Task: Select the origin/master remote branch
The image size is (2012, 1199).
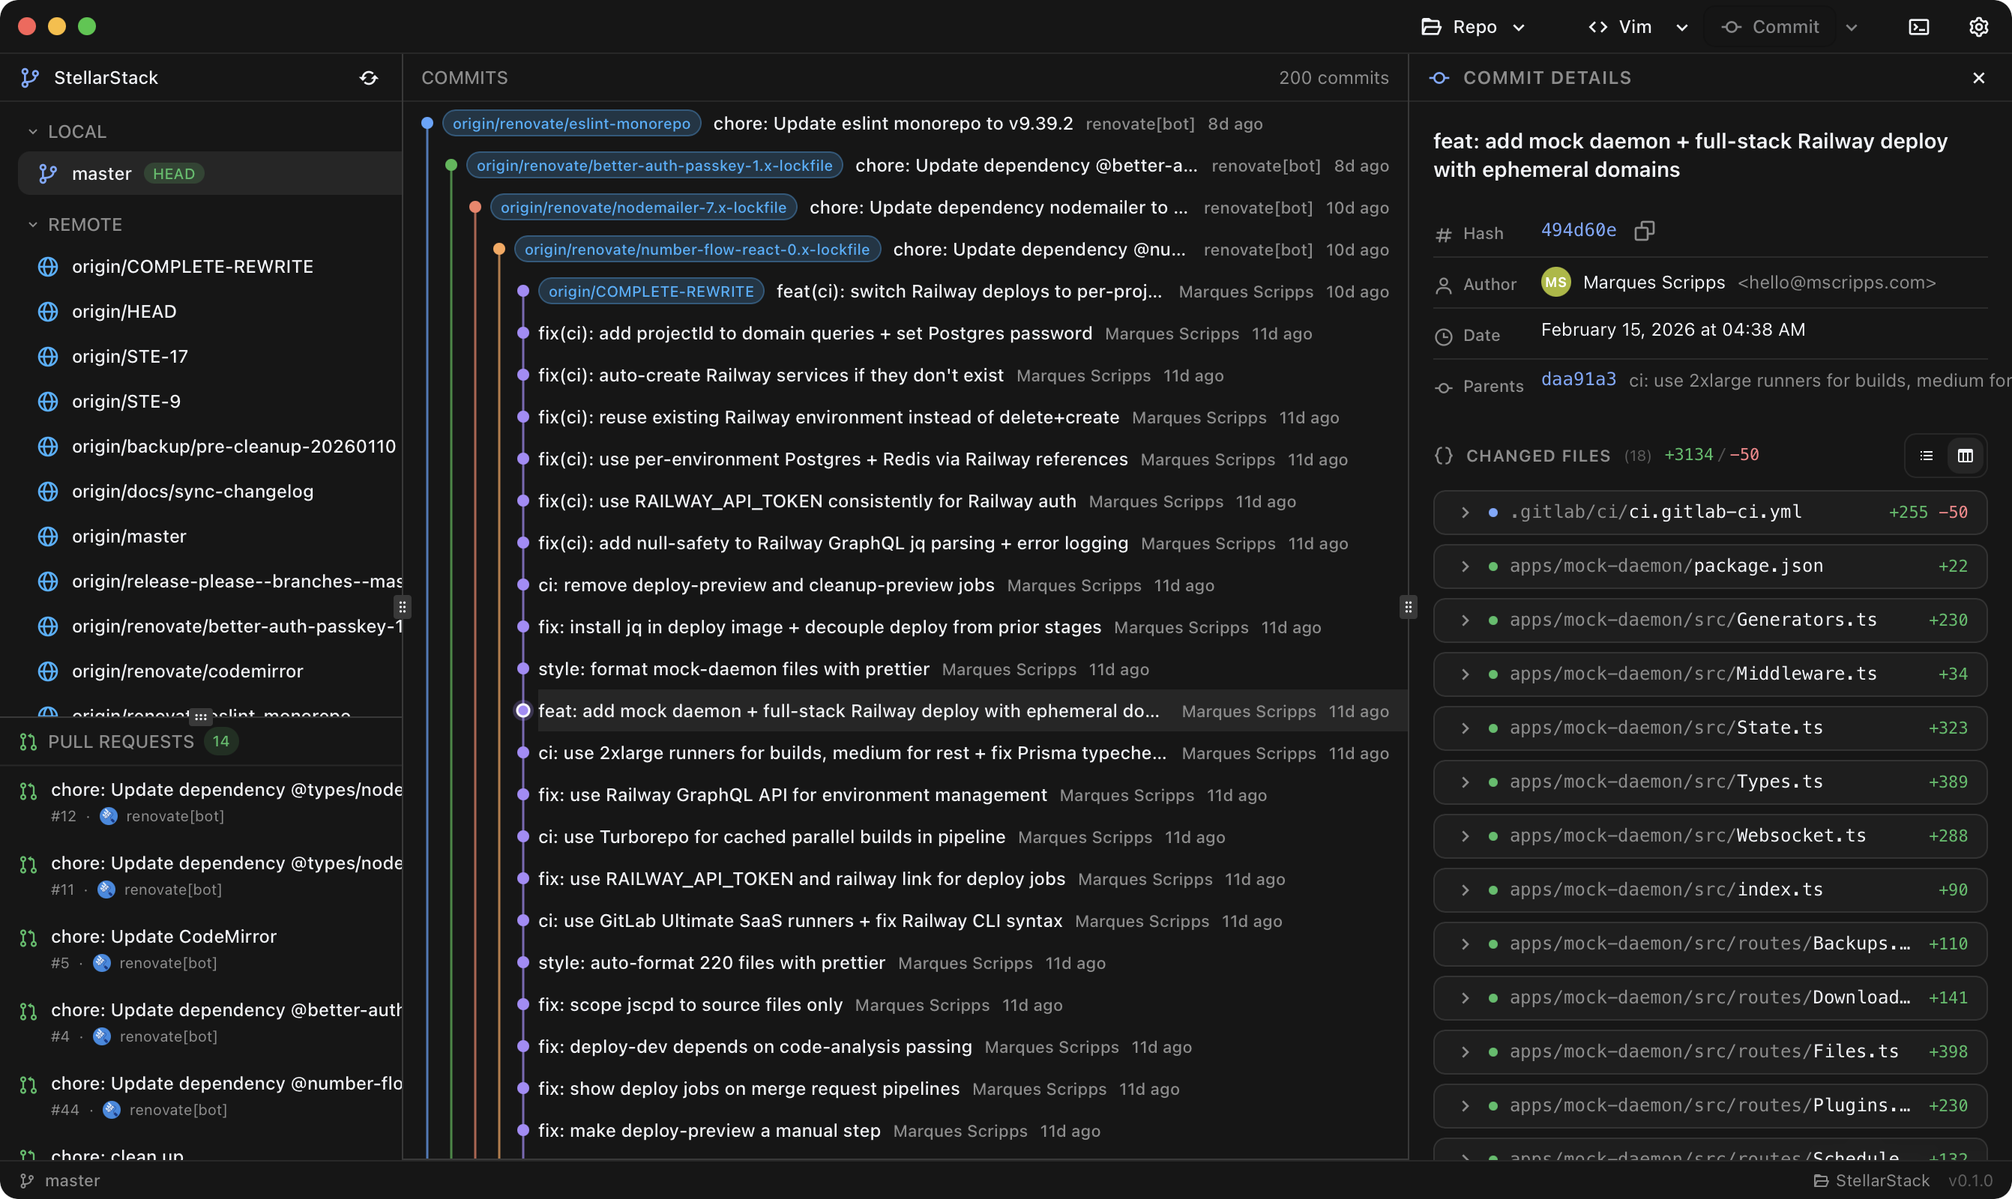Action: [129, 537]
